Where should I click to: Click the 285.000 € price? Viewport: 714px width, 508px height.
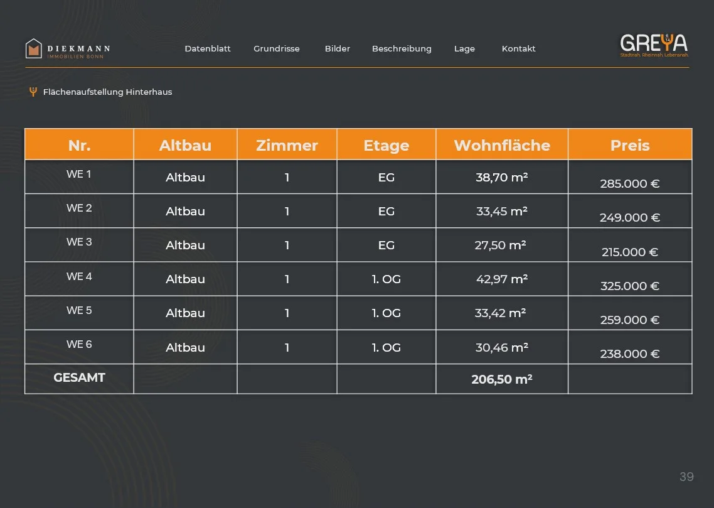630,183
